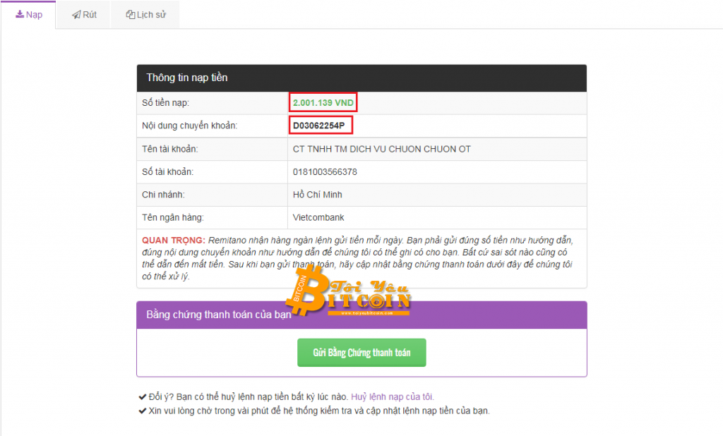Image resolution: width=723 pixels, height=436 pixels.
Task: Switch to the Lịch sử history tab
Action: pos(145,15)
